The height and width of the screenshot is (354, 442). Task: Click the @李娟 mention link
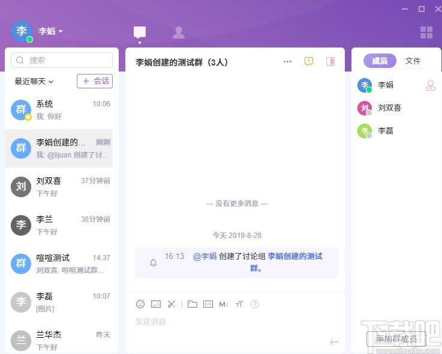[x=205, y=256]
